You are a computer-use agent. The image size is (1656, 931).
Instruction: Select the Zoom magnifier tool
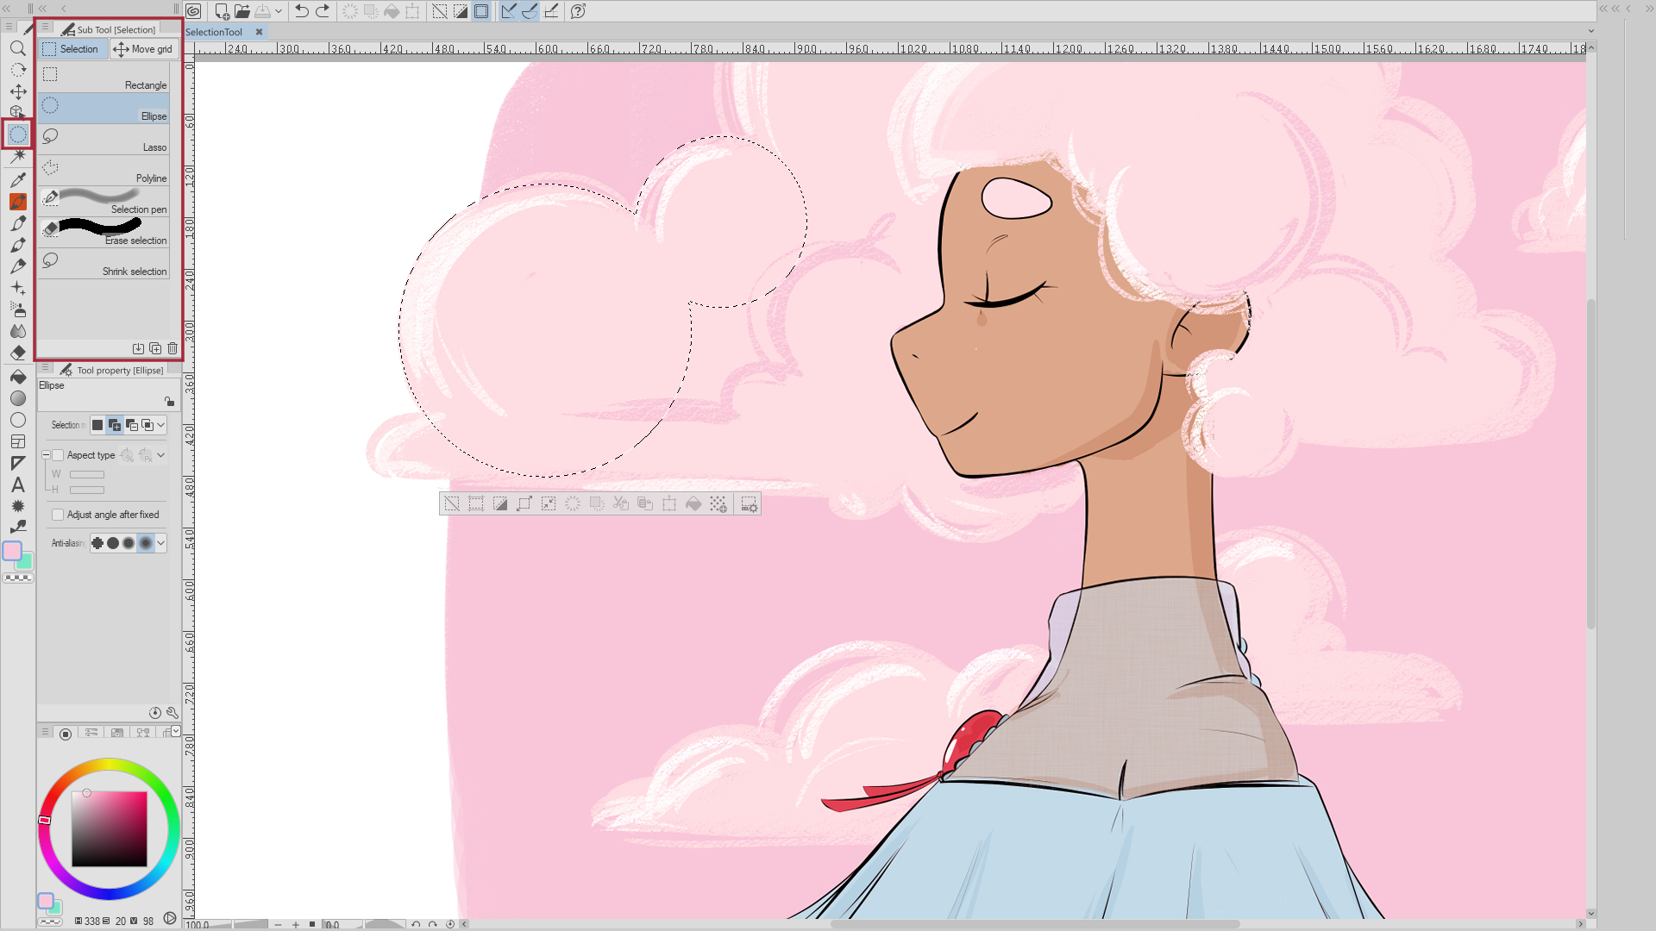coord(17,48)
